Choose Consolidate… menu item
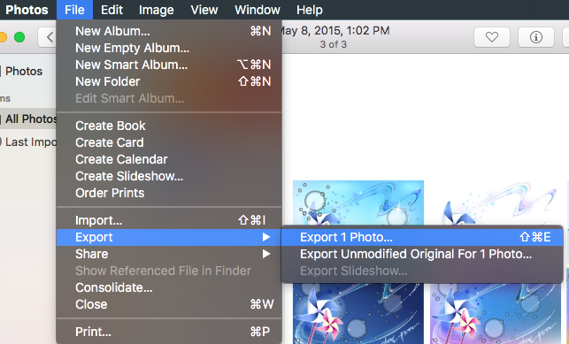Viewport: 569px width, 344px height. pyautogui.click(x=169, y=287)
